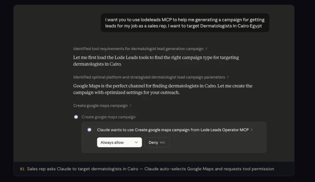Viewport: 315px width, 182px height.
Task: Click the caption text about sales rep
Action: 151,169
